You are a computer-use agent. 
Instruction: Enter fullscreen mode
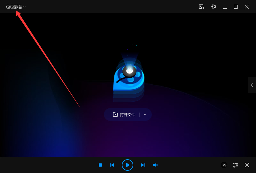pyautogui.click(x=247, y=165)
